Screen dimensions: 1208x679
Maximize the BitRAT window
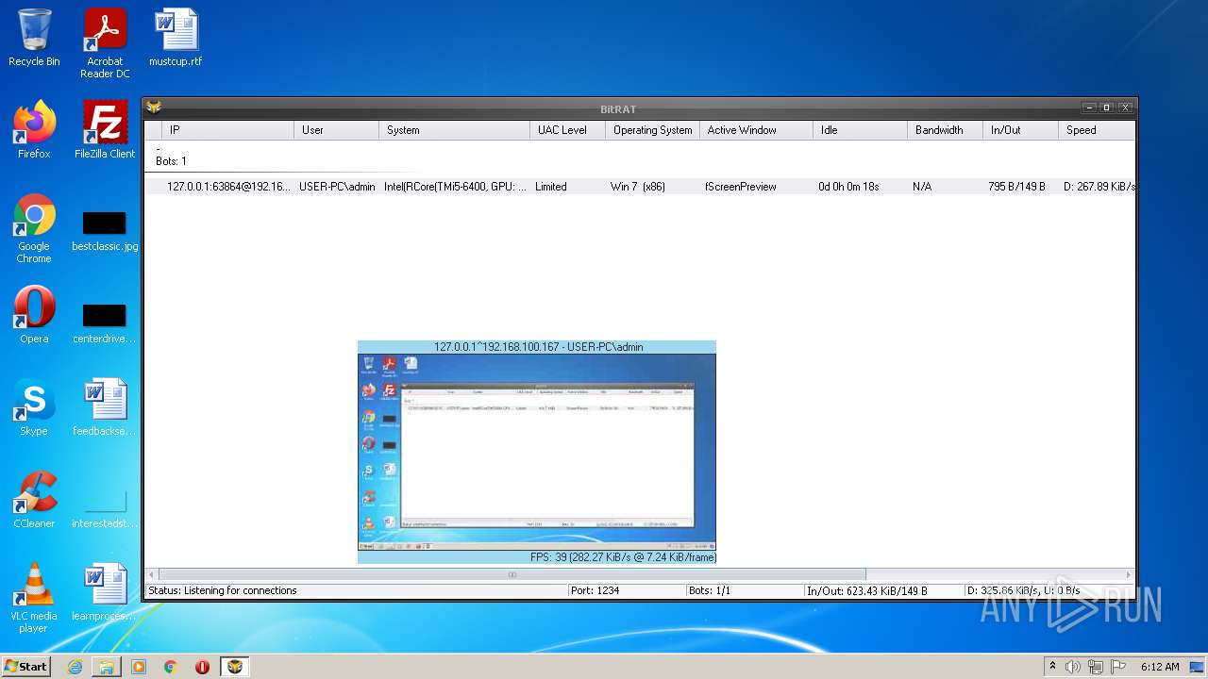tap(1107, 108)
